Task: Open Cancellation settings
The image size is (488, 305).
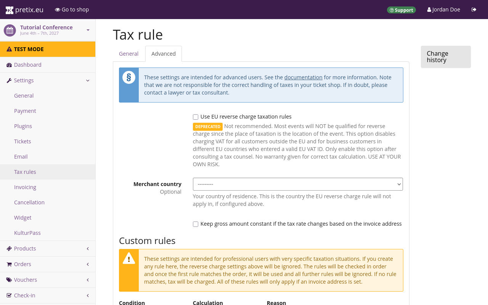Action: (48, 202)
